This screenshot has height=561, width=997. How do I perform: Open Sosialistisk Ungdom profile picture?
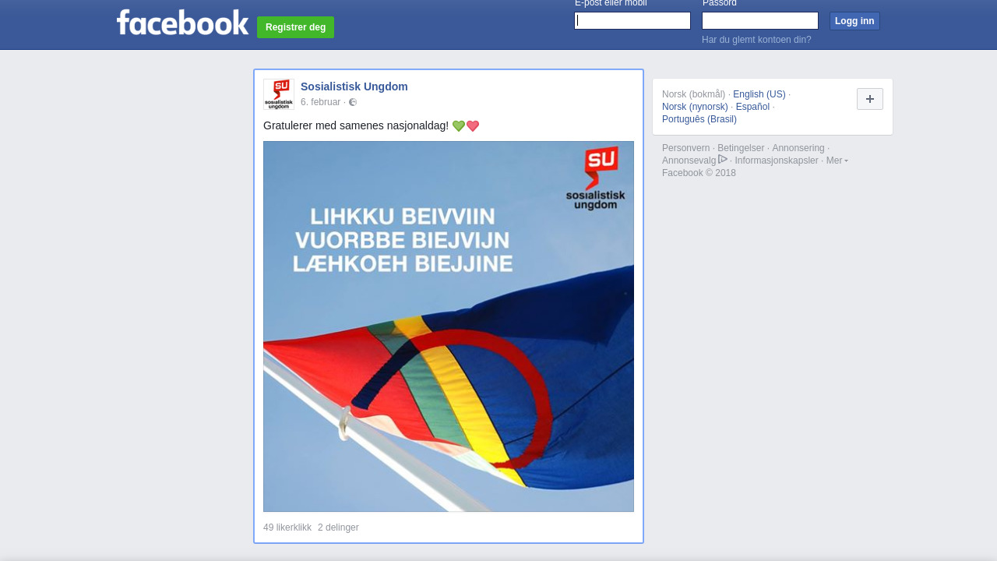click(279, 94)
